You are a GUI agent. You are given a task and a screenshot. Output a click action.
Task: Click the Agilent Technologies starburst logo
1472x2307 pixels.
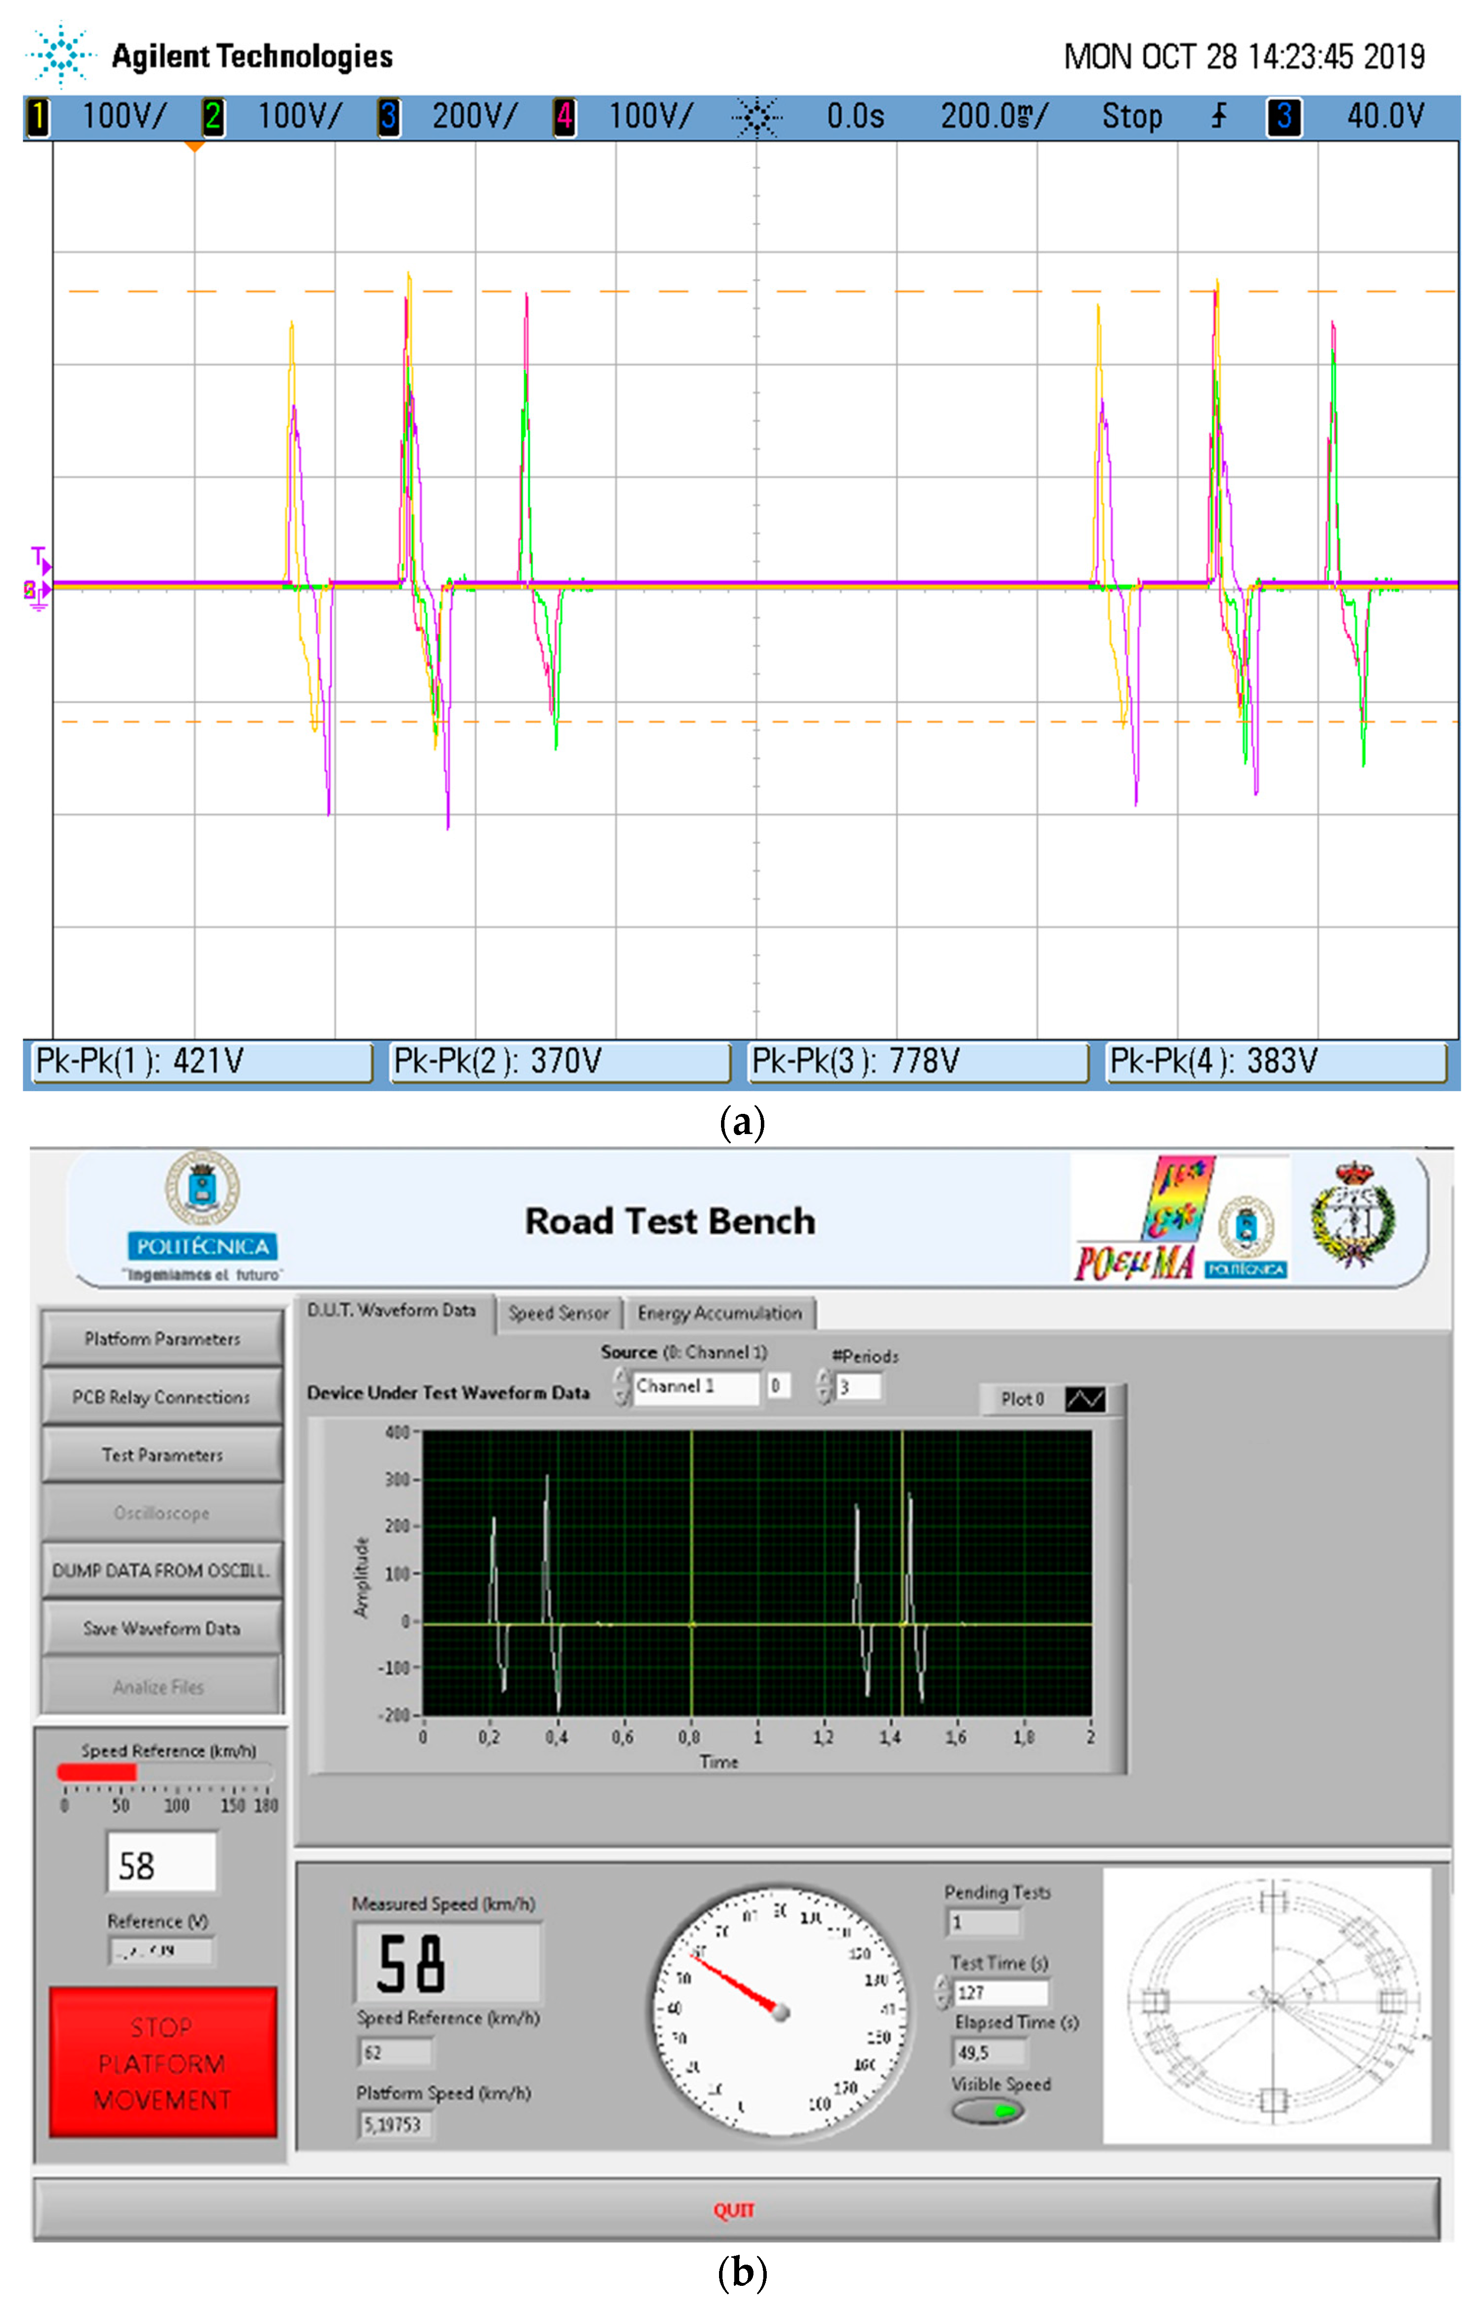tap(62, 56)
